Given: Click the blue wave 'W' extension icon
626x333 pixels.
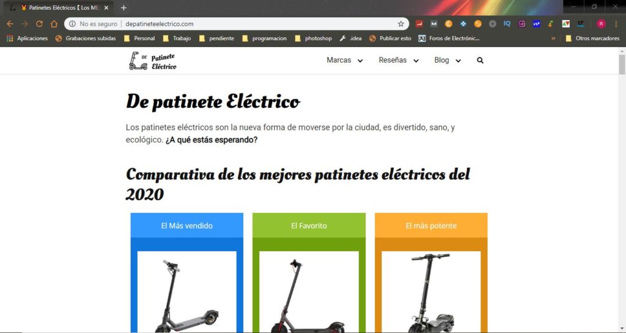Looking at the screenshot, I should 536,24.
